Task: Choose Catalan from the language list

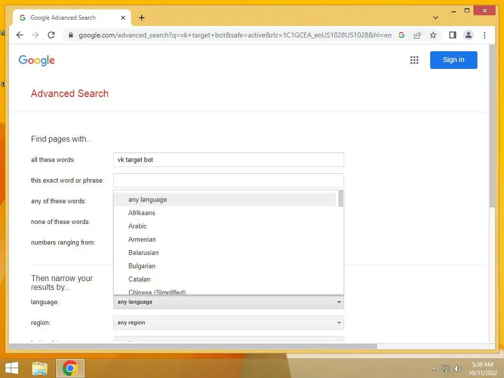Action: coord(225,280)
